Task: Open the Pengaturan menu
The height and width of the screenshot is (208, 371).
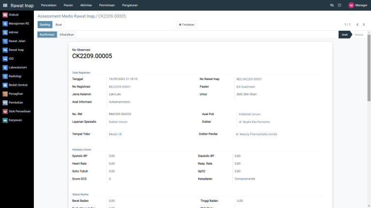Action: tap(129, 5)
